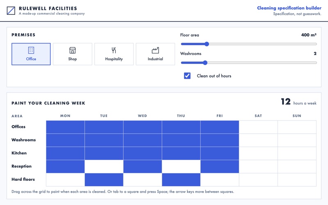Toggle Reception cell for Wednesday
This screenshot has height=205, width=328.
tap(142, 166)
